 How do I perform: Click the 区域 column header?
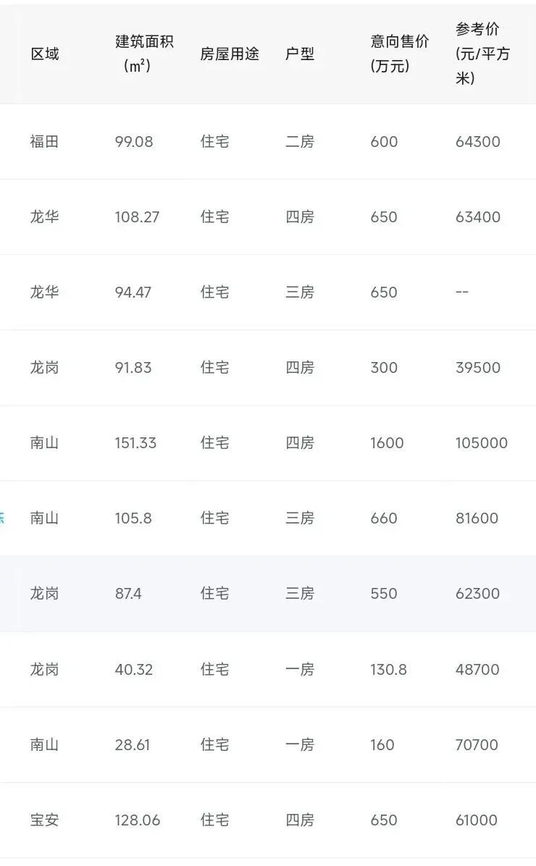click(45, 54)
